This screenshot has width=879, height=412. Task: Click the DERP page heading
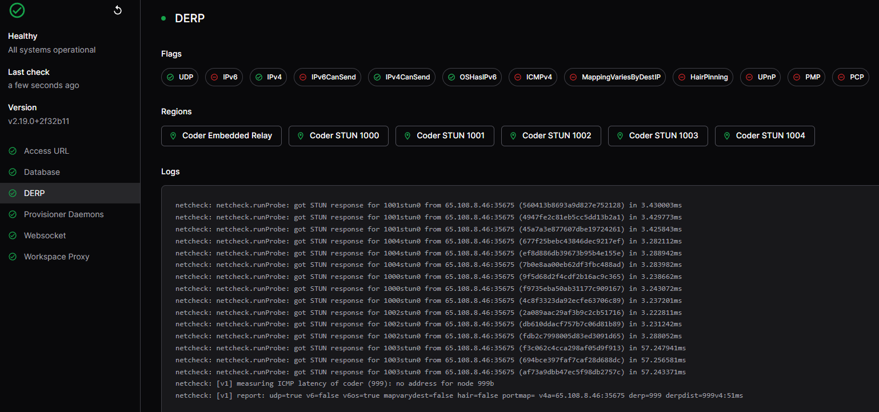point(190,18)
